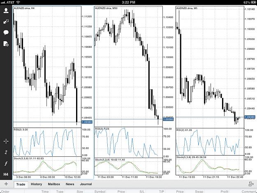This screenshot has width=257, height=193.
Task: Sort by the Profit column header
Action: (225, 191)
